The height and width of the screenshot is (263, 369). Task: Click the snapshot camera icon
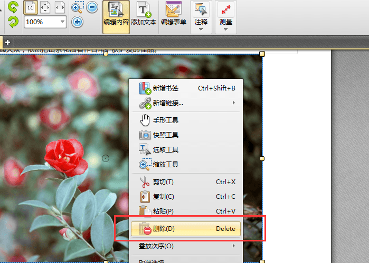pyautogui.click(x=145, y=135)
